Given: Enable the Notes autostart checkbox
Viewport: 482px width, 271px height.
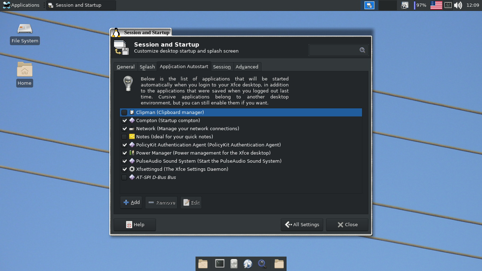Looking at the screenshot, I should coord(124,137).
